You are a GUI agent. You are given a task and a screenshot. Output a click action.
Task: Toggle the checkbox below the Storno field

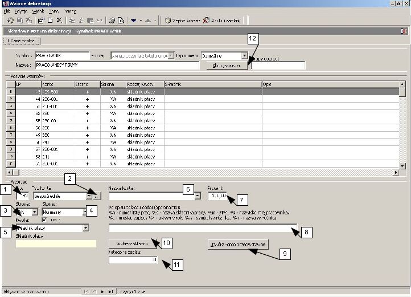pos(44,220)
